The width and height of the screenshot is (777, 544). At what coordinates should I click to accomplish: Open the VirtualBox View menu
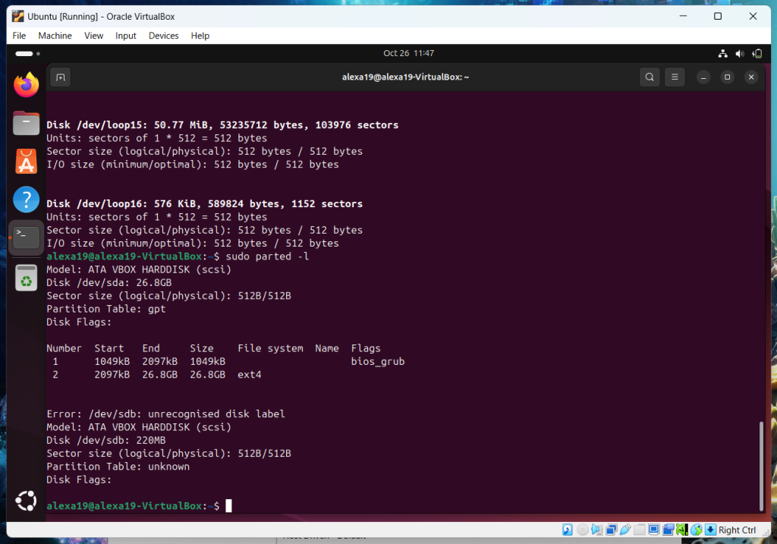coord(94,36)
